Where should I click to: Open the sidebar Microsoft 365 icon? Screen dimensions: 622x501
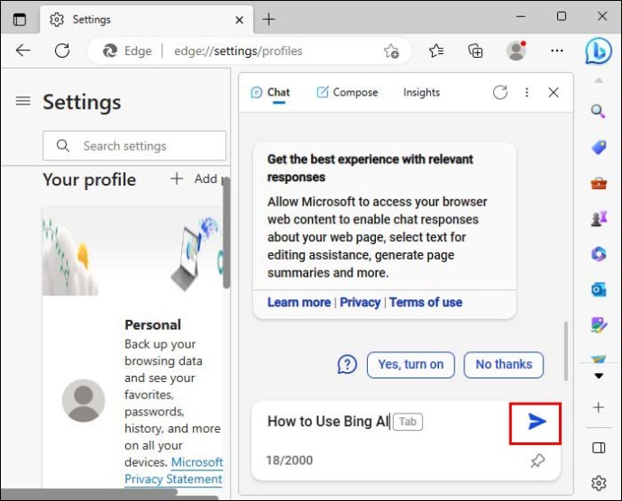(x=599, y=254)
